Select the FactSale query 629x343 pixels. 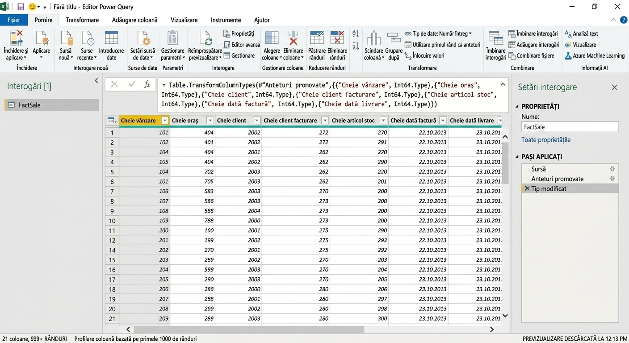click(x=51, y=105)
